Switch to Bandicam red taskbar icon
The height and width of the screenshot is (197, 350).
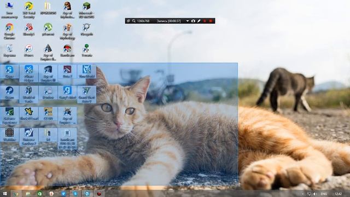point(99,194)
